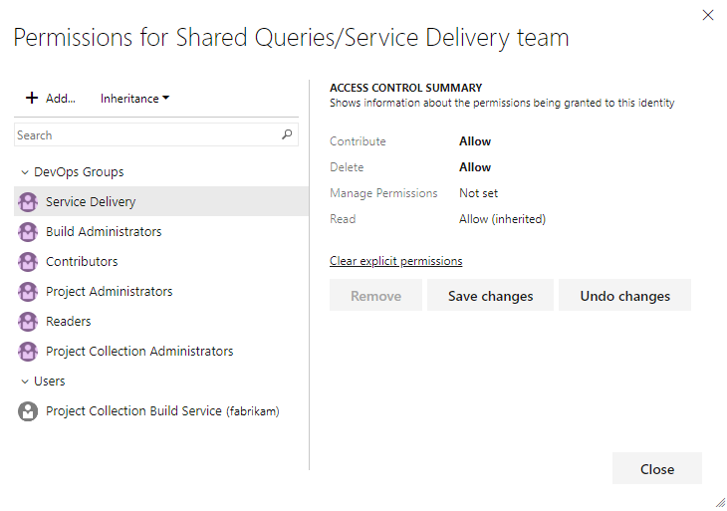Screen dimensions: 727x511
Task: Click the search magnifier icon
Action: 287,134
